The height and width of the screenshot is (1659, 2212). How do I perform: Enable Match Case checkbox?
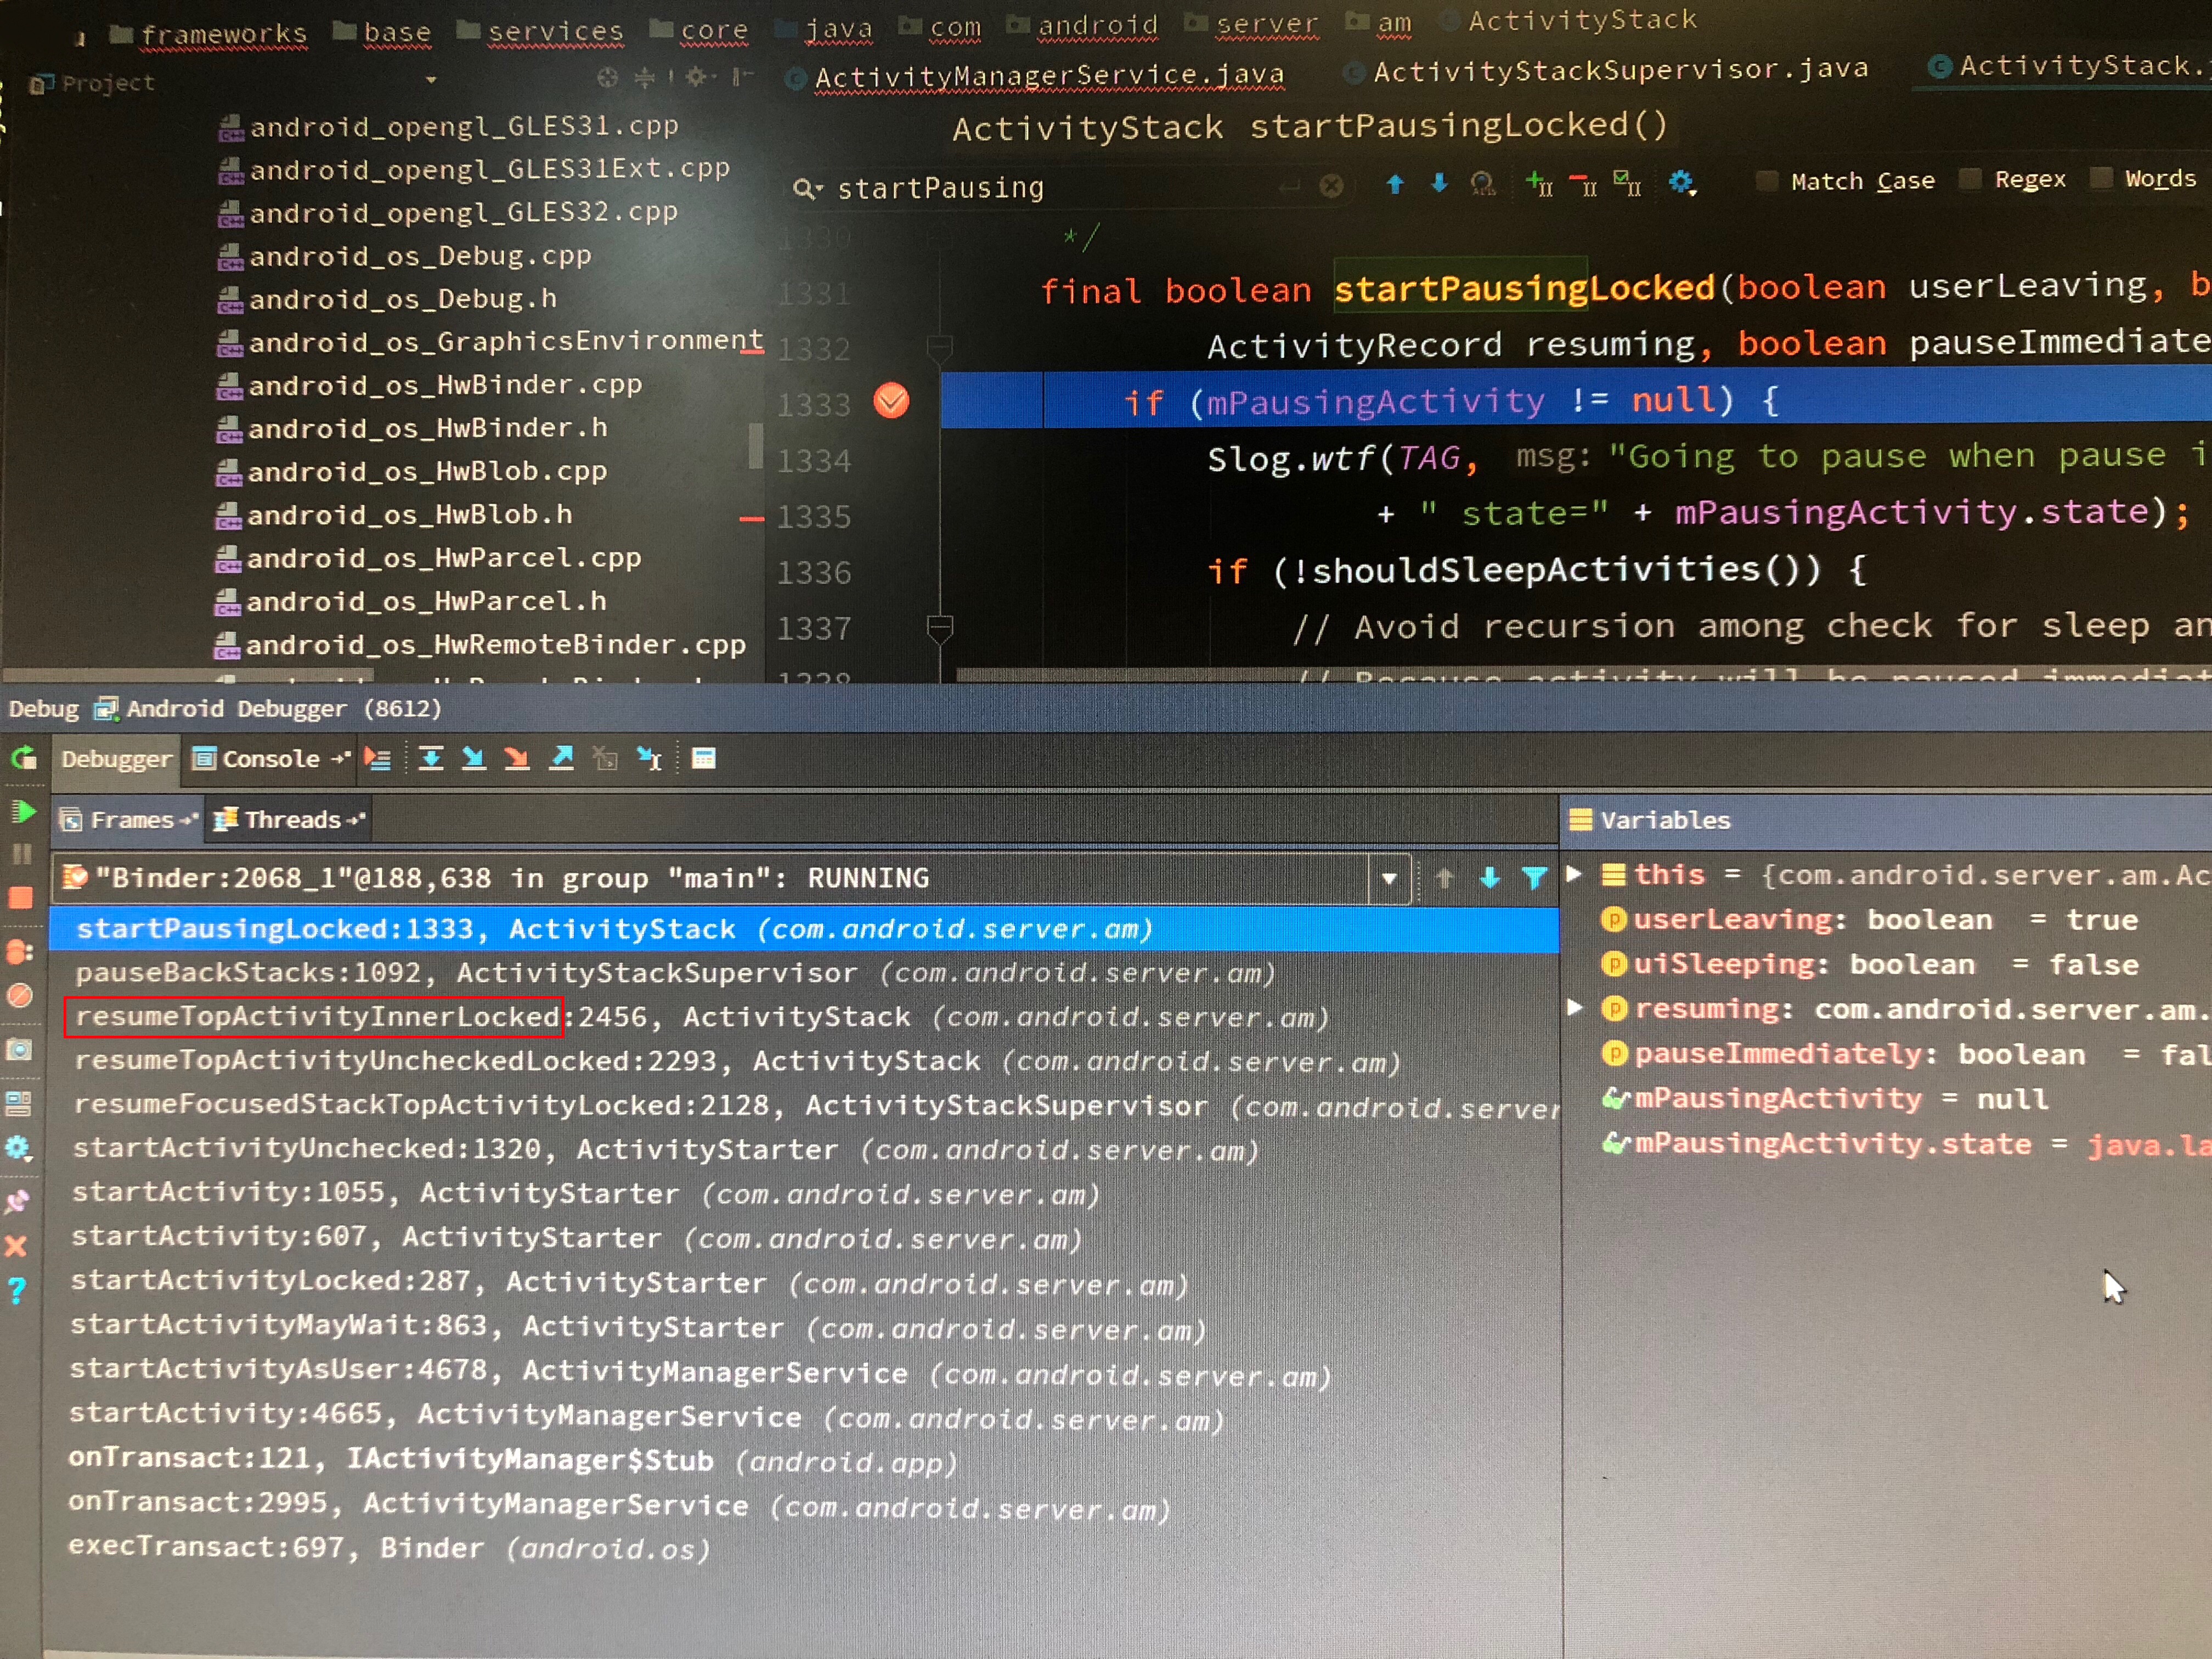point(1767,181)
